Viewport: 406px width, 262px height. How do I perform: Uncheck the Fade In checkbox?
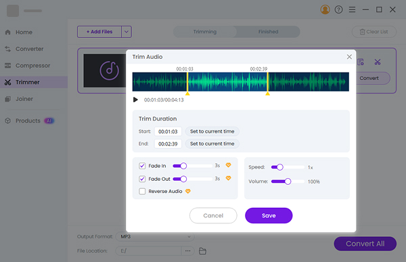click(142, 166)
